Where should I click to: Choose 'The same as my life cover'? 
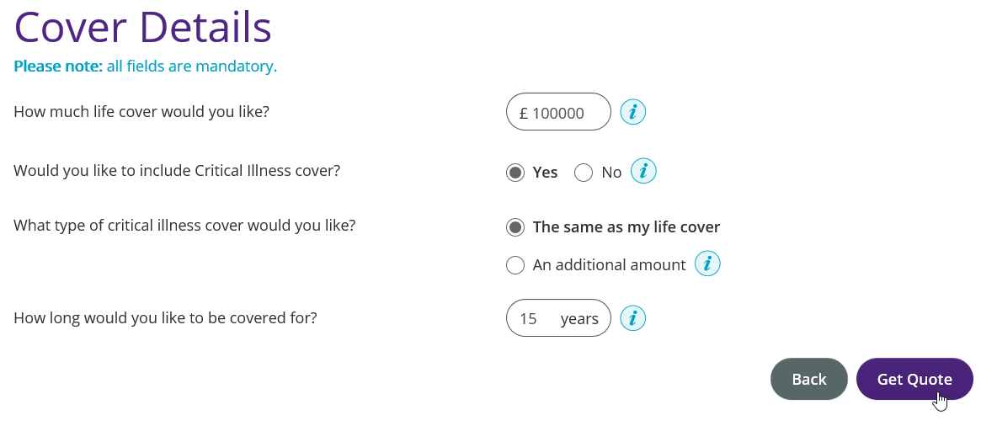click(x=515, y=227)
